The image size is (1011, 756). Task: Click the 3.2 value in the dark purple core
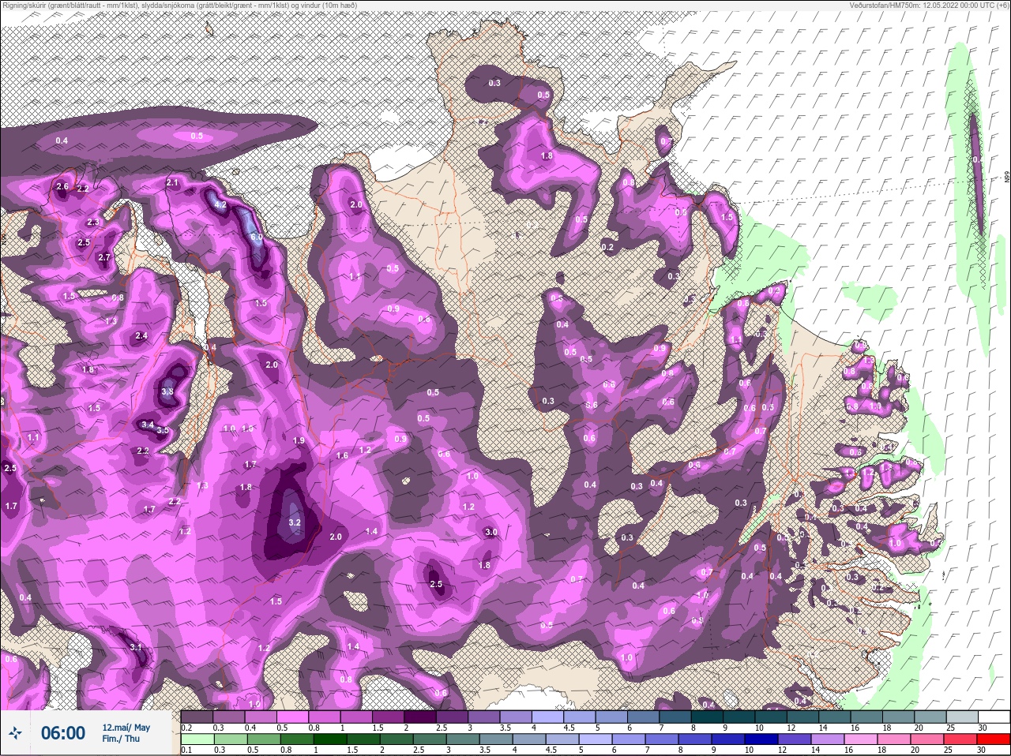click(295, 522)
